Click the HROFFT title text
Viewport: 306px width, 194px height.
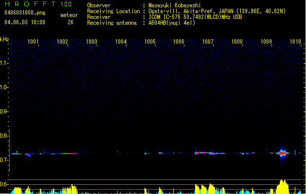[x=30, y=4]
